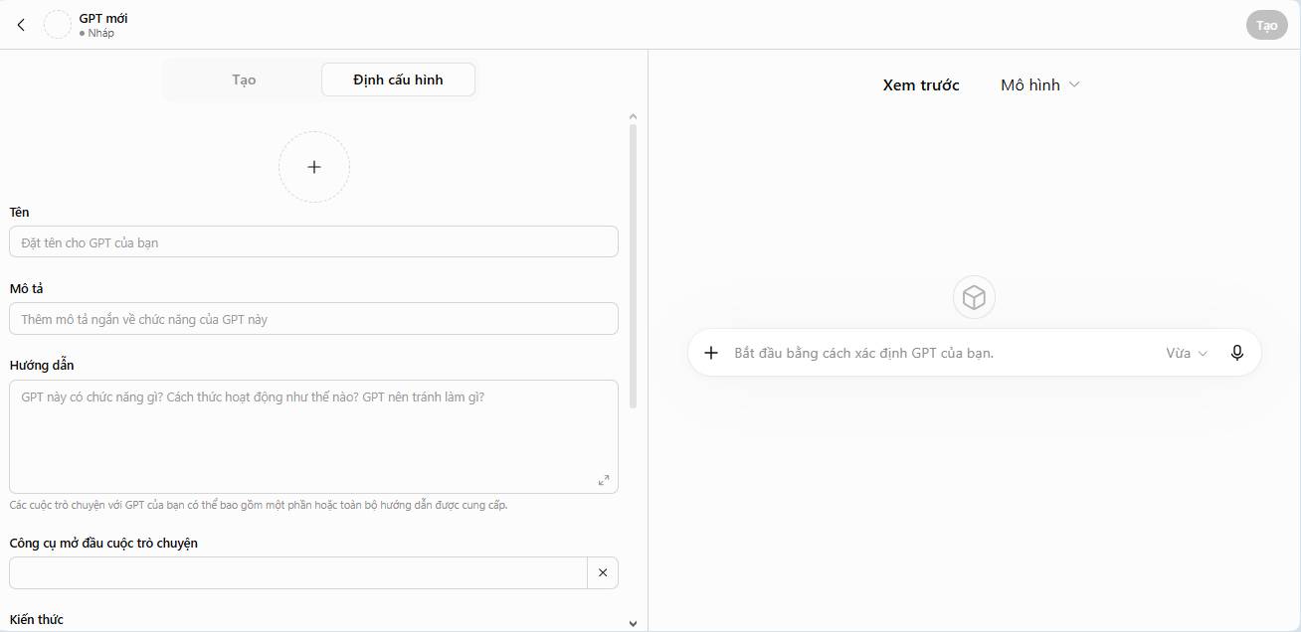The height and width of the screenshot is (632, 1301).
Task: Select the Xem trước label
Action: [x=921, y=85]
